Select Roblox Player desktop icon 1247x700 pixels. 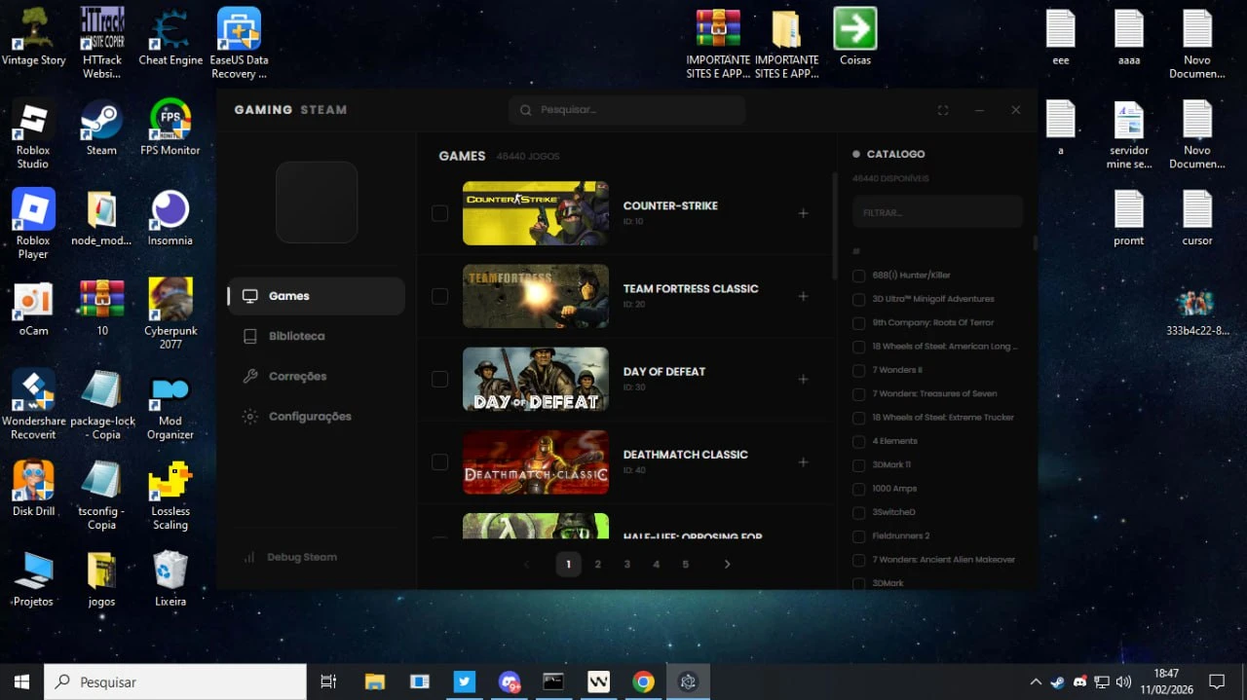33,224
